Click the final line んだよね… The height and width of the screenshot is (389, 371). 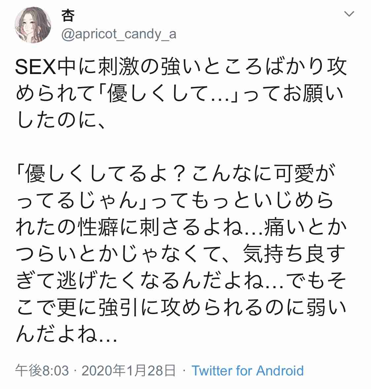(66, 334)
